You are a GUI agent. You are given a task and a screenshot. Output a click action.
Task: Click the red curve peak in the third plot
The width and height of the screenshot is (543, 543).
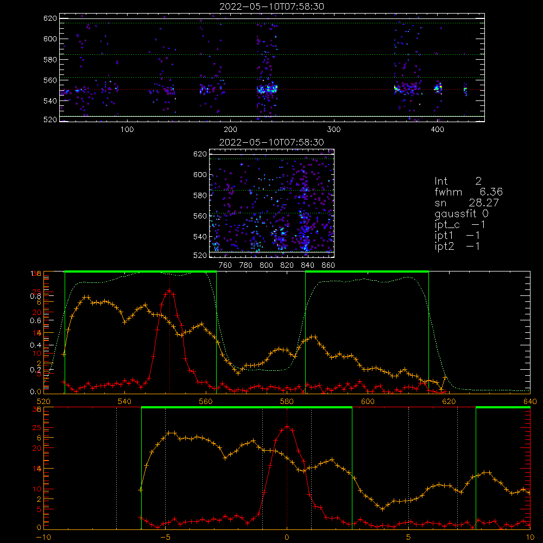point(169,291)
